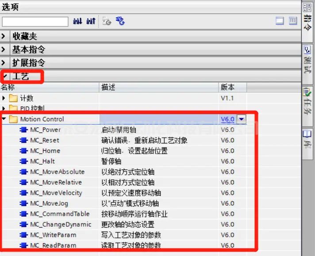This screenshot has height=256, width=315.
Task: Select the MC_MoveAbsolute instruction
Action: (x=57, y=172)
